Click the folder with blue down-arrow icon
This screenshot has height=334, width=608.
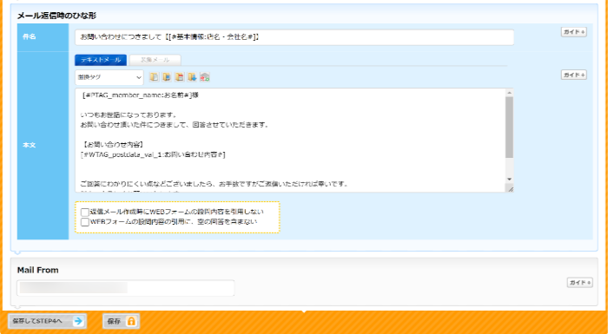tap(192, 77)
